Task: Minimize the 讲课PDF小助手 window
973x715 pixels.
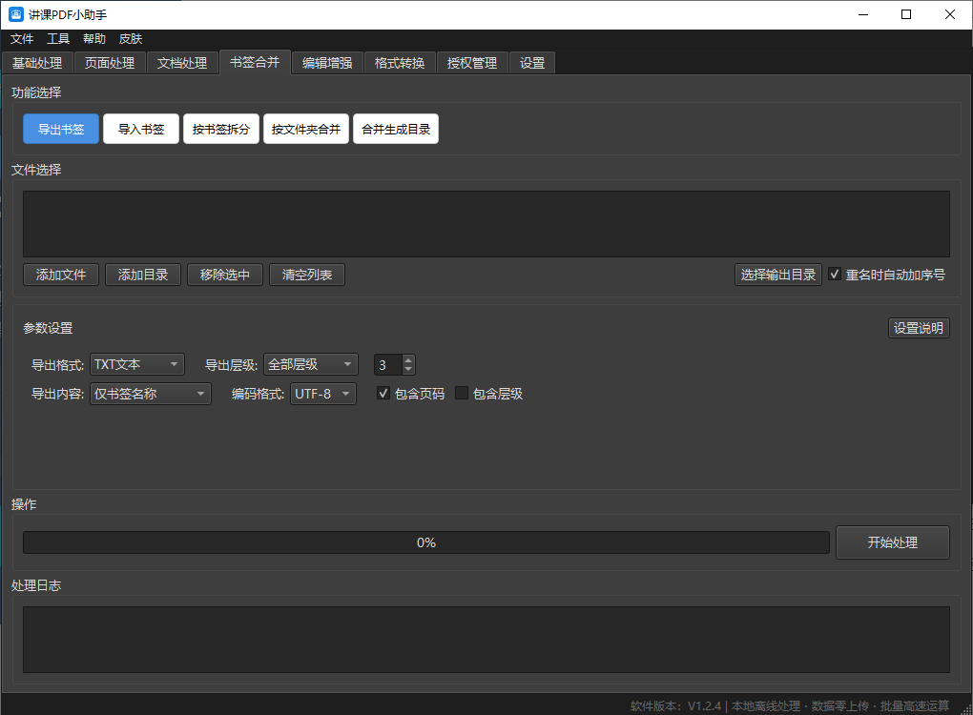Action: [x=863, y=14]
